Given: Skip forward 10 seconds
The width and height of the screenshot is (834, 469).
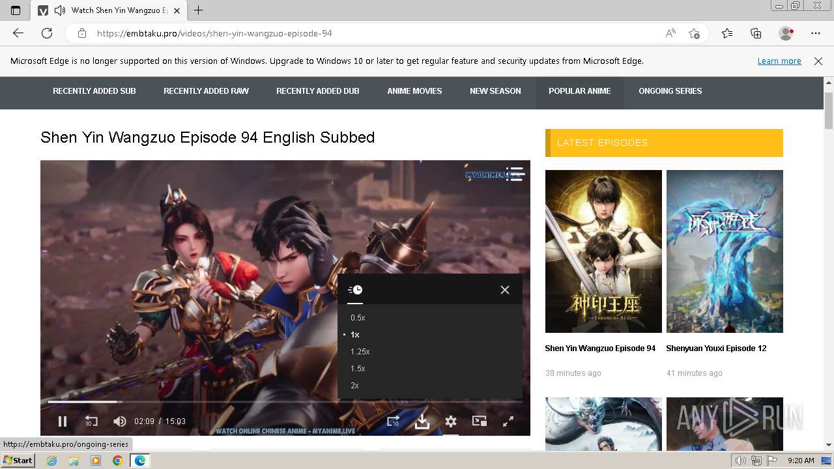Looking at the screenshot, I should [393, 421].
